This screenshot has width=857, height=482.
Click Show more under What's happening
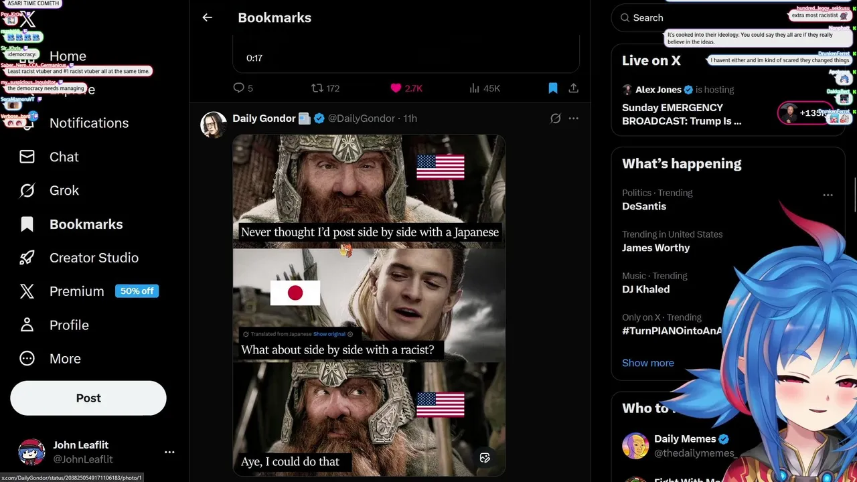648,363
